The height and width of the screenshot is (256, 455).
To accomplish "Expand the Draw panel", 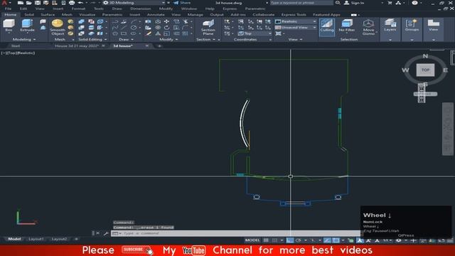I will click(126, 40).
